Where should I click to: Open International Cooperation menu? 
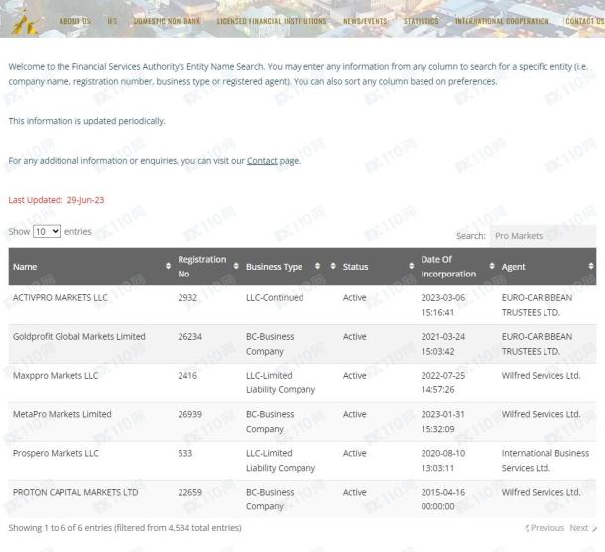click(502, 21)
